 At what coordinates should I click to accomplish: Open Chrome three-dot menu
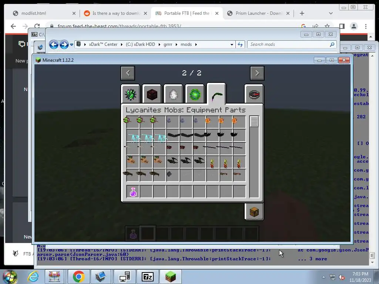366,26
